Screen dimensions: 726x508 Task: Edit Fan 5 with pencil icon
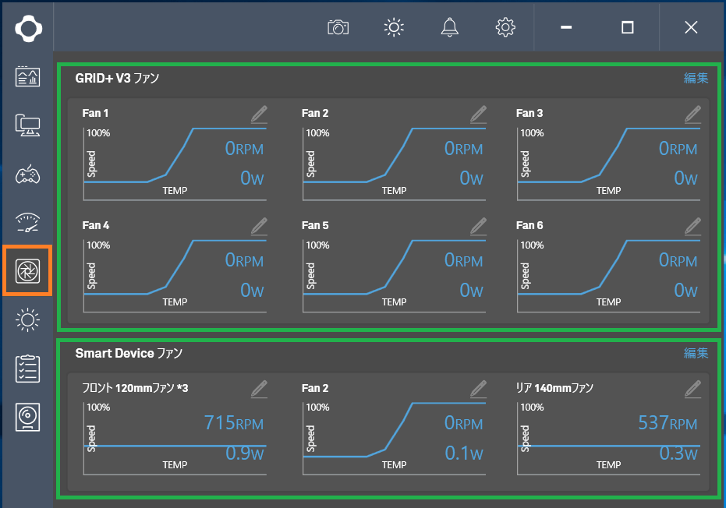(x=478, y=226)
